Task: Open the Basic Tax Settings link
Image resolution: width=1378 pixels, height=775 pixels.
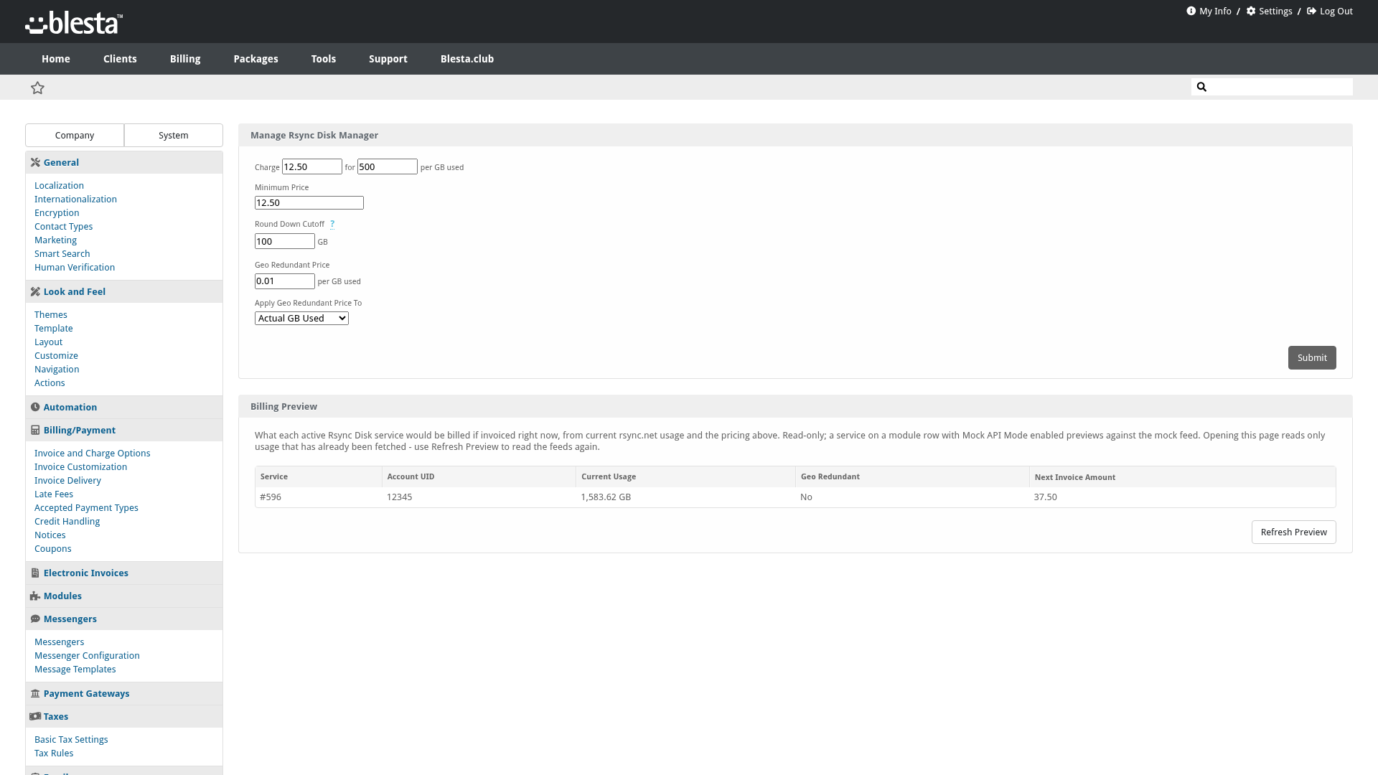Action: click(71, 739)
